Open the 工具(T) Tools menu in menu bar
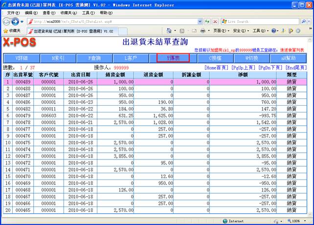The height and width of the screenshot is (225, 314). tap(88, 12)
